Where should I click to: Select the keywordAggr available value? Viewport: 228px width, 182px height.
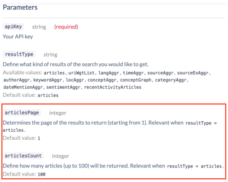click(47, 80)
